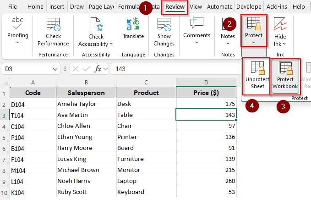311x200 pixels.
Task: Select cell with code P104
Action: [33, 137]
